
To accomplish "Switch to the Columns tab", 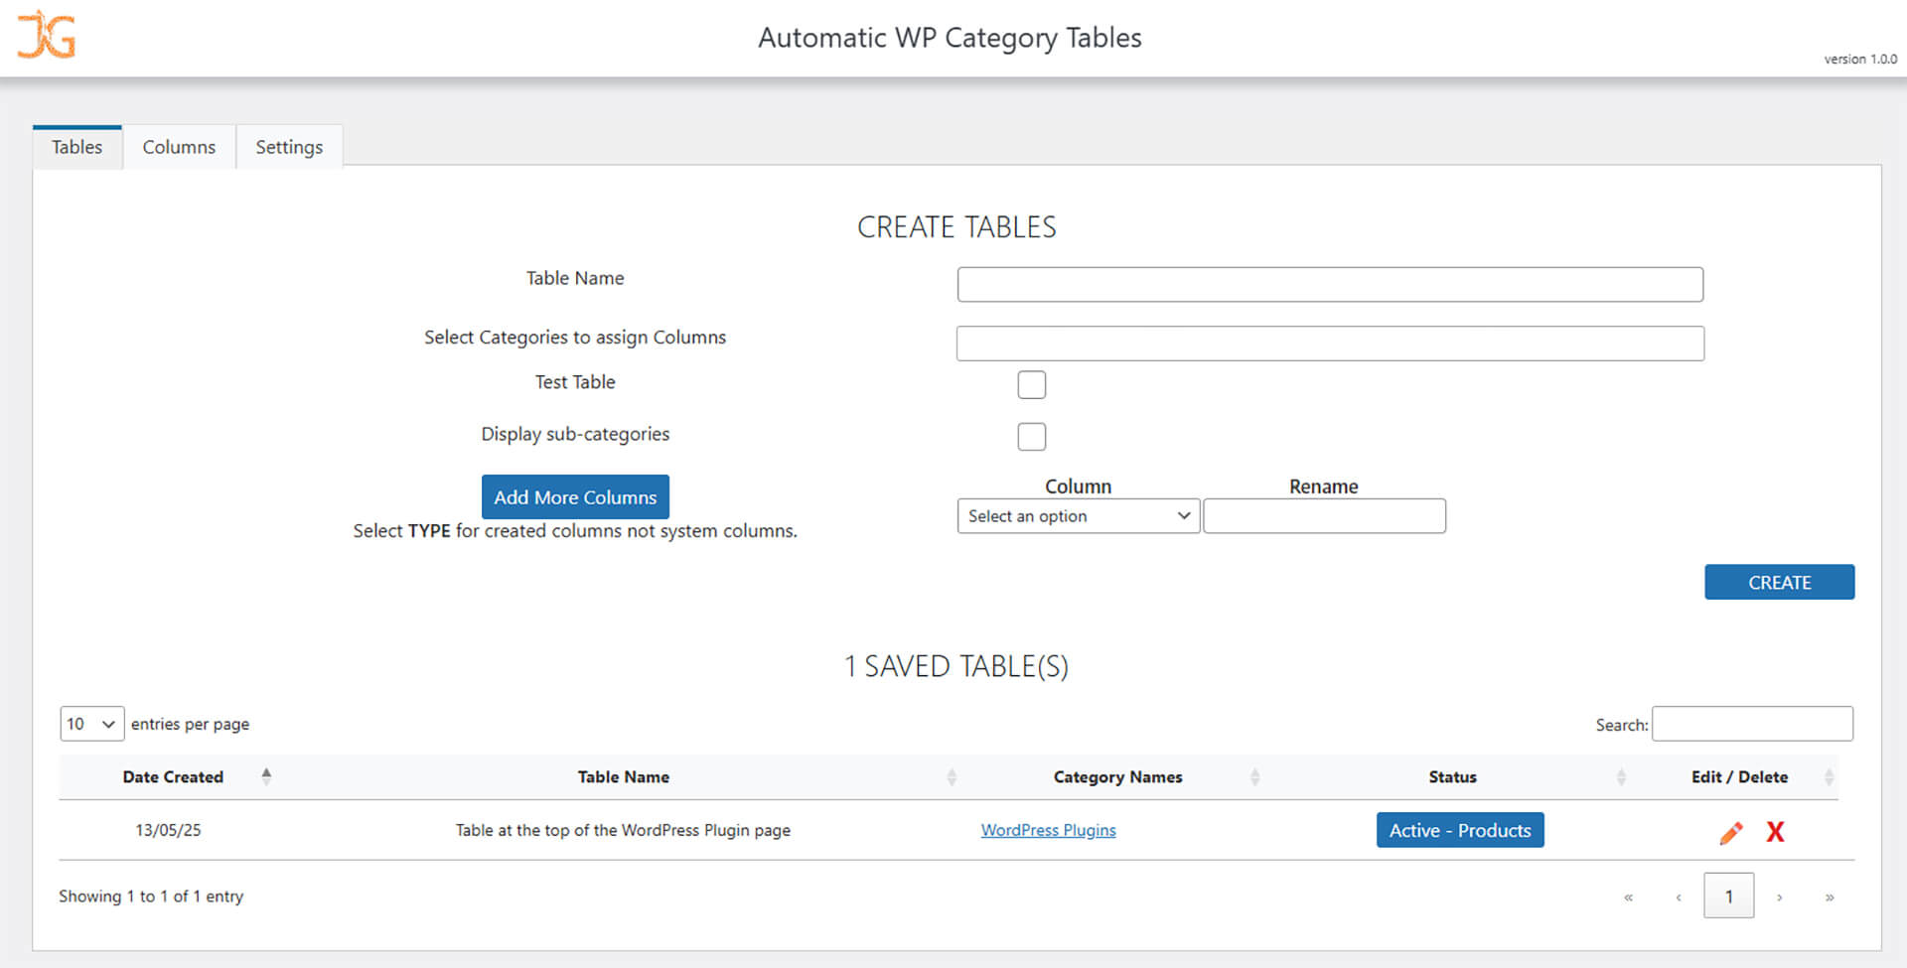I will pos(179,147).
